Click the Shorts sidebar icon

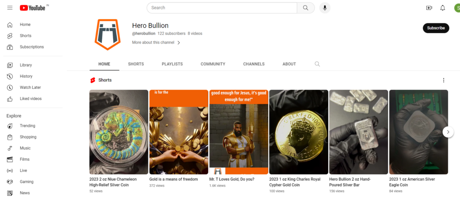10,36
